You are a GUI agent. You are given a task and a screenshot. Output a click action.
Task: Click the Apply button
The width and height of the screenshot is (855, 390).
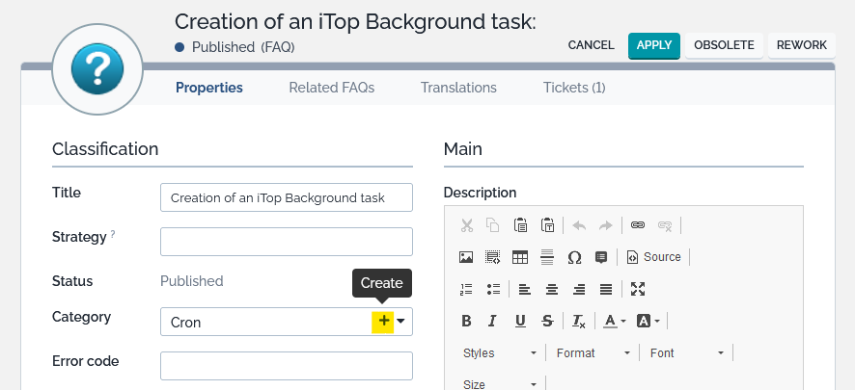point(653,45)
